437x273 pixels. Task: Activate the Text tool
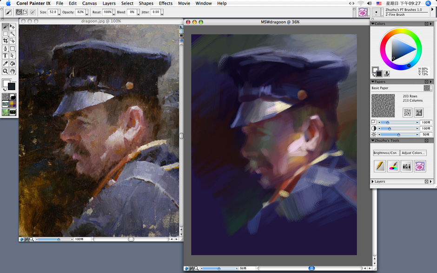(5, 56)
